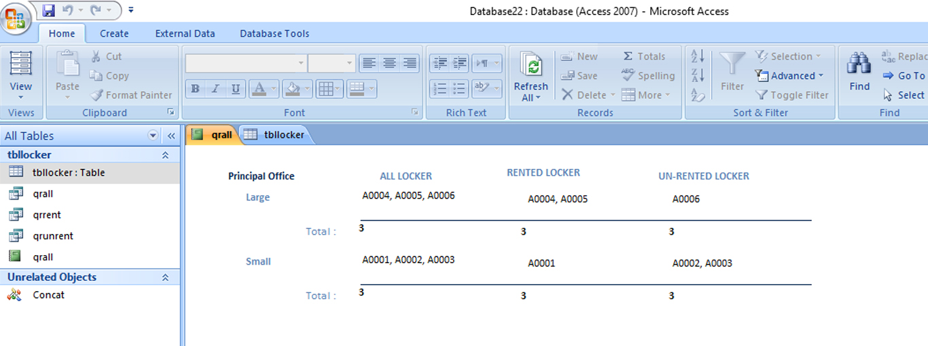Select tbllocker : Table in navigation pane

[90, 172]
